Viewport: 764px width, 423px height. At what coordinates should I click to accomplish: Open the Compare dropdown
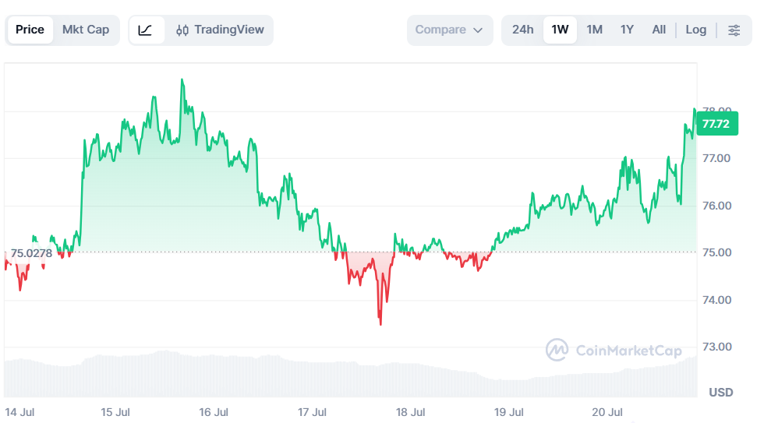(450, 30)
